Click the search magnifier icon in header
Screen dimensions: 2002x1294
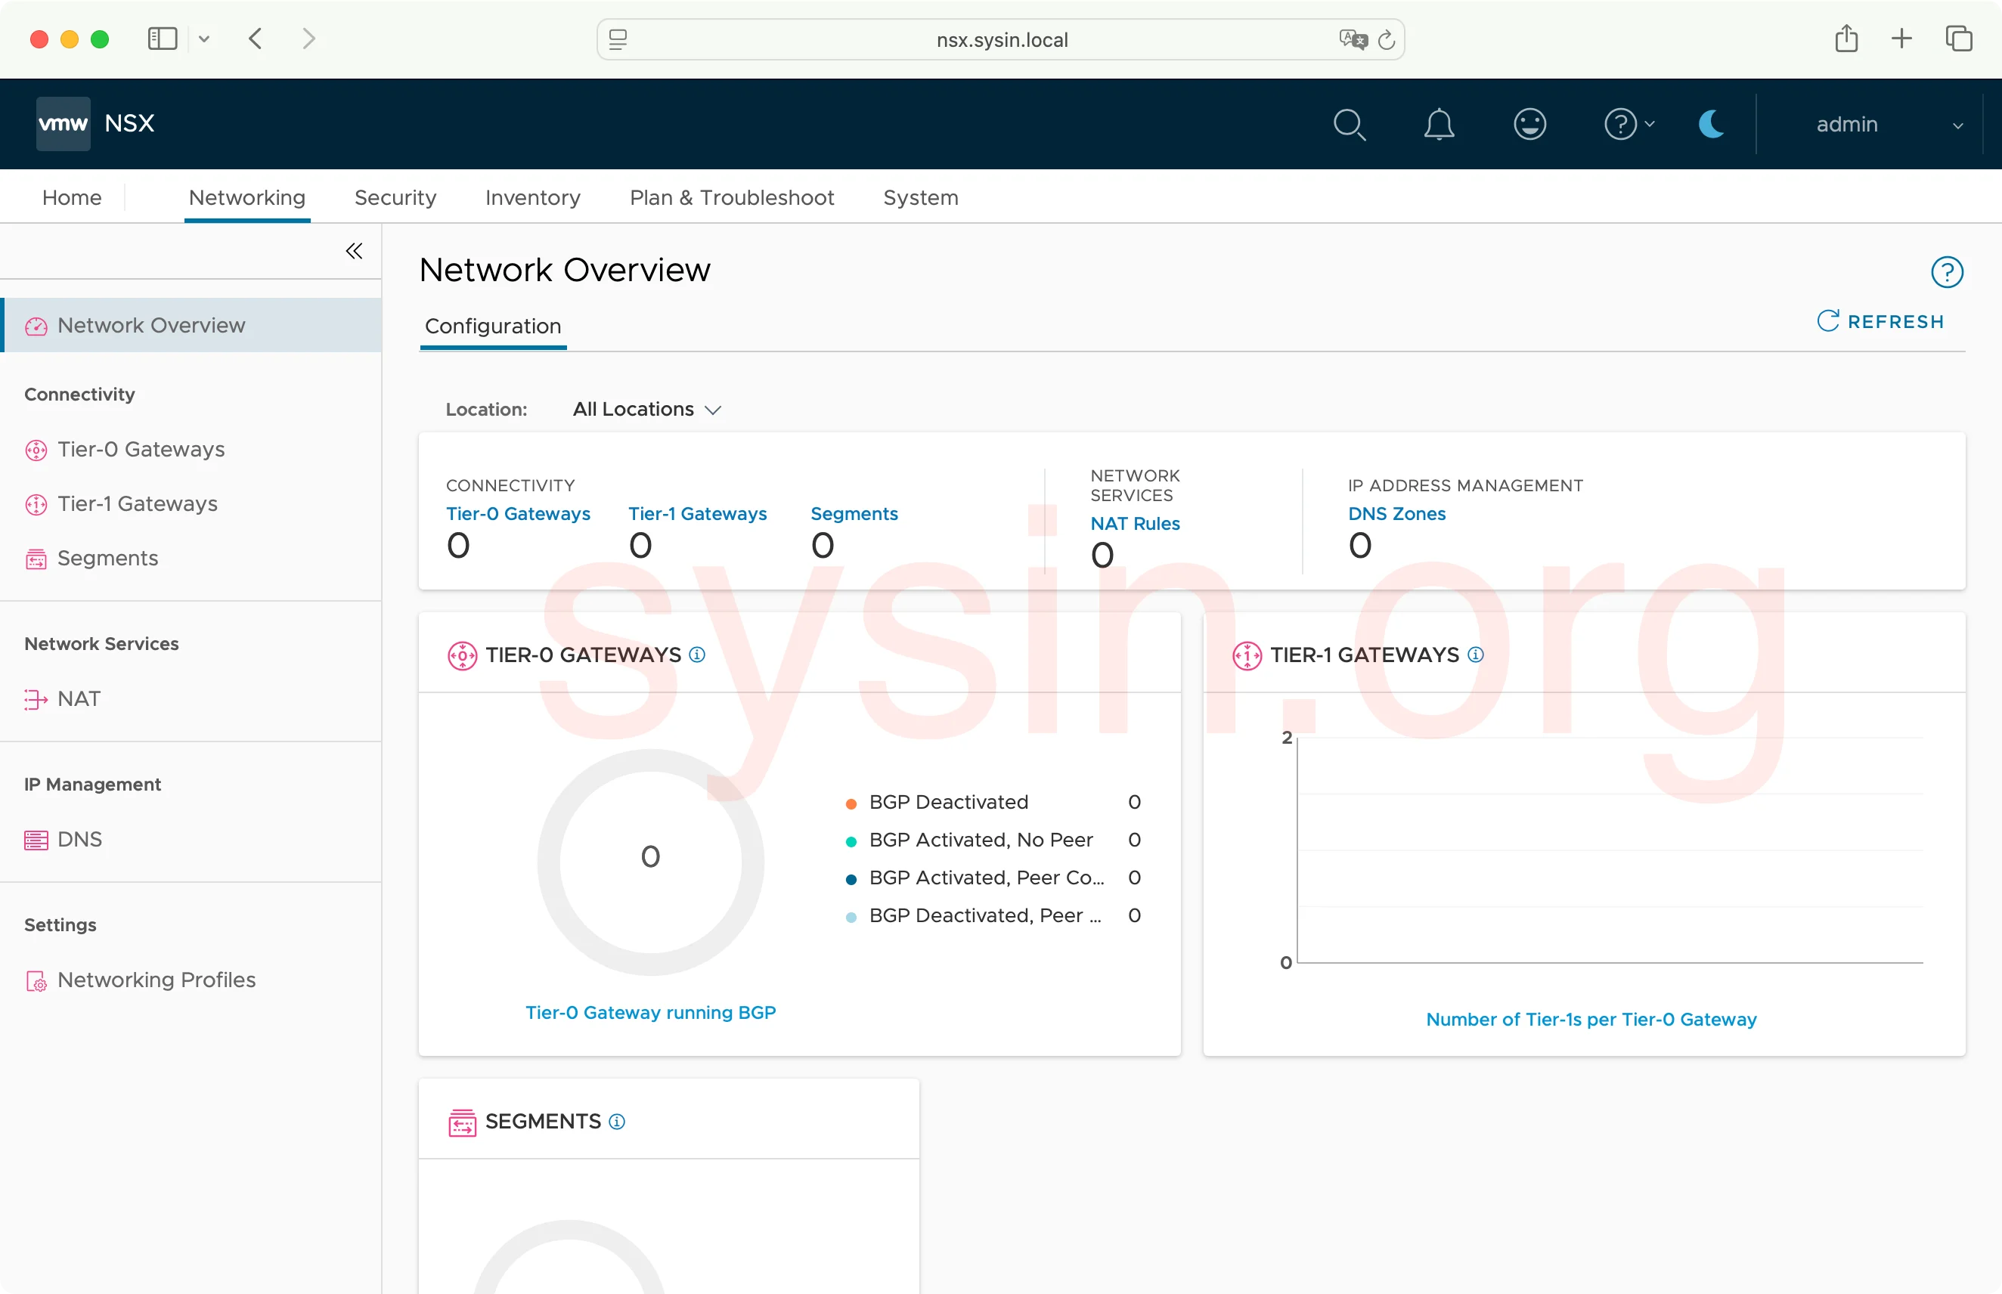pos(1349,125)
